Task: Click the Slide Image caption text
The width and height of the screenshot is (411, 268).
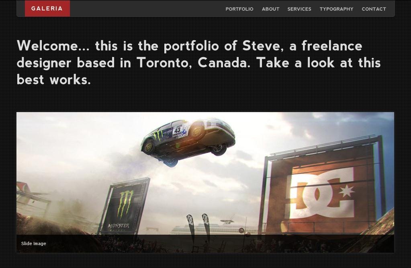Action: 34,243
